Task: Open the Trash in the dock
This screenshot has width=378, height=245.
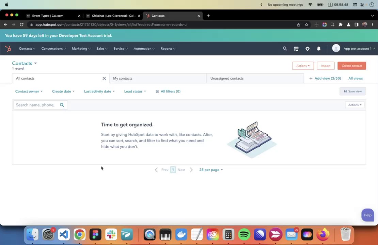Action: (345, 234)
